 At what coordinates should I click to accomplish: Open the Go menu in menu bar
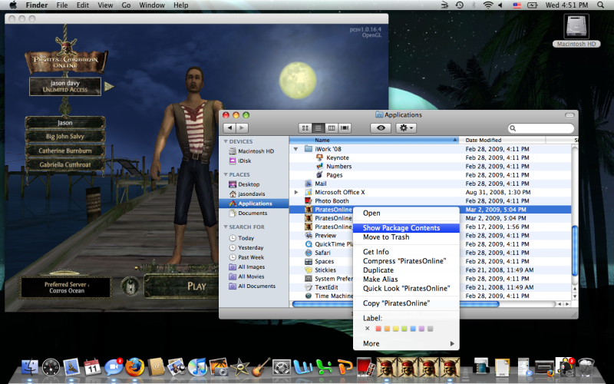(x=126, y=5)
